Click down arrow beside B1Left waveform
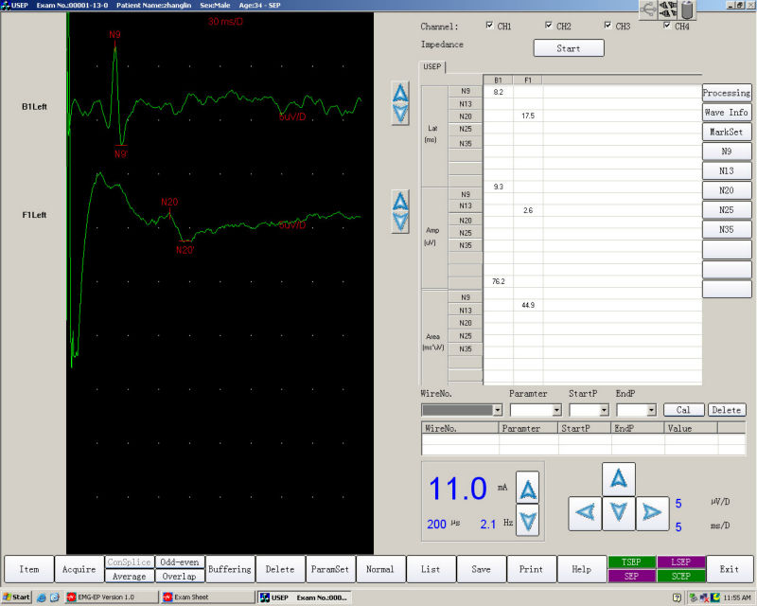Screen dimensions: 757x606 (x=400, y=114)
